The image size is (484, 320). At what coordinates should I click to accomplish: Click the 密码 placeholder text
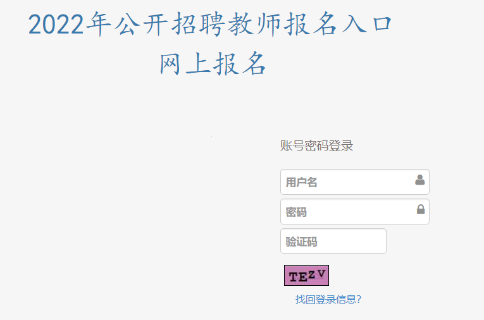coord(296,212)
